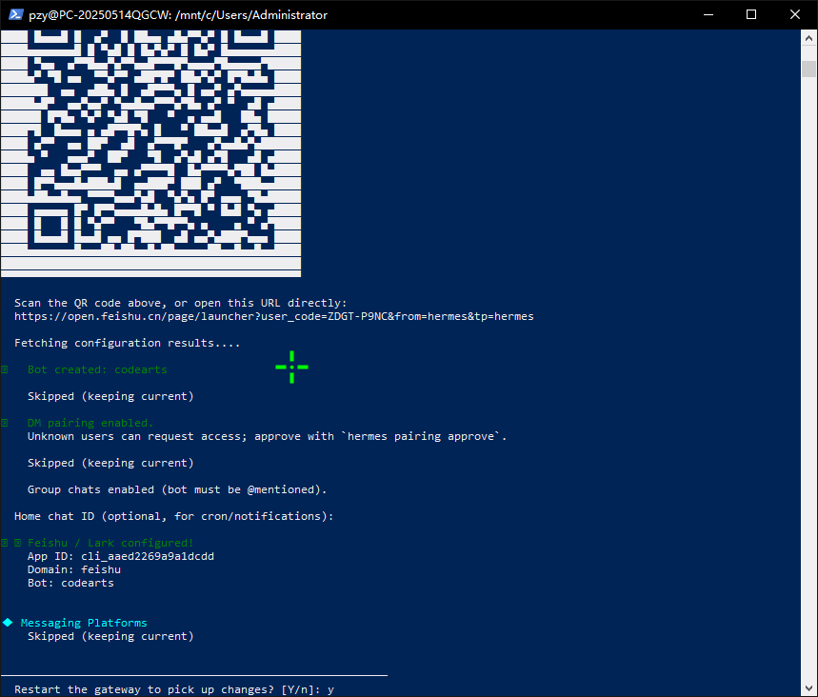Image resolution: width=818 pixels, height=697 pixels.
Task: Click 'Scan the QR code above' line
Action: [x=180, y=303]
